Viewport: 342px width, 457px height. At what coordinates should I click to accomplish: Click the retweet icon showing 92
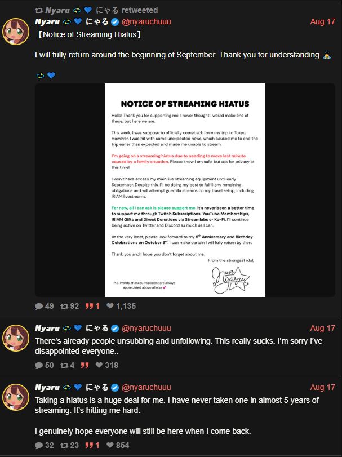pos(64,306)
